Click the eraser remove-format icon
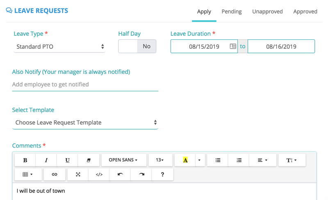328x200 pixels. coord(89,160)
